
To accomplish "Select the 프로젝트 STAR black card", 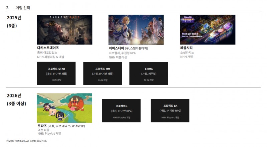I will [x=56, y=73].
